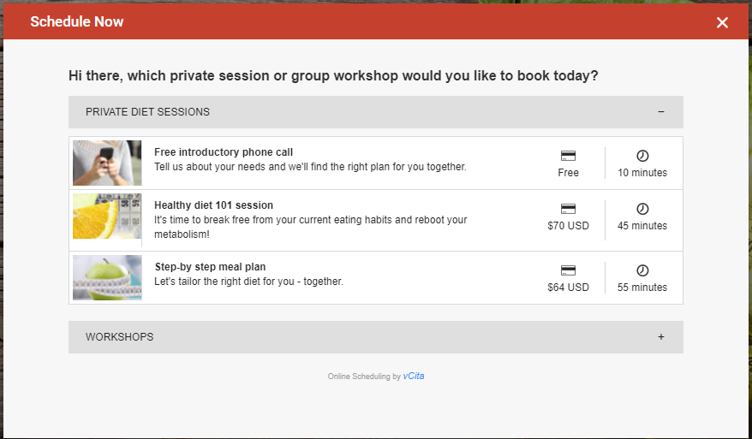752x439 pixels.
Task: Click the clock icon above 55 minutes
Action: click(642, 270)
